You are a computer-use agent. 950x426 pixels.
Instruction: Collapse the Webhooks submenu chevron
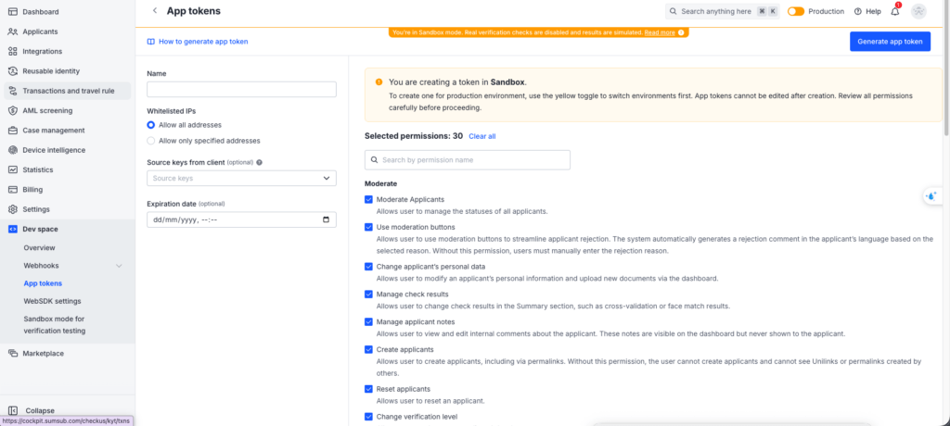click(119, 266)
